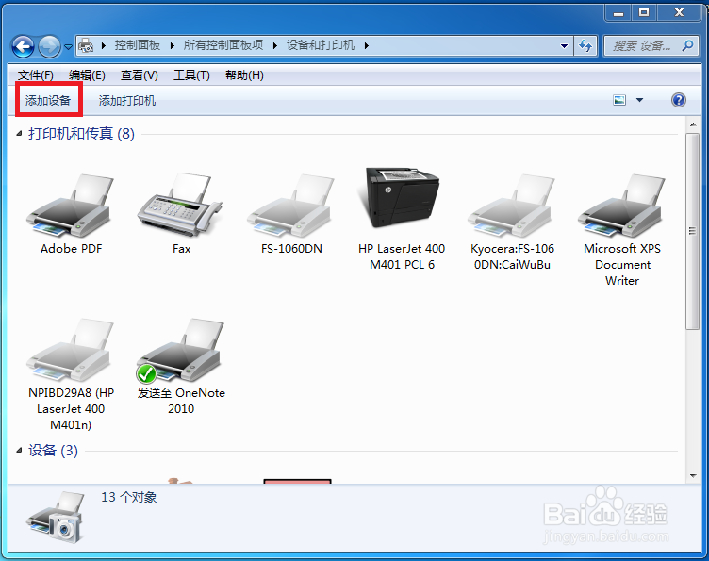The height and width of the screenshot is (561, 709).
Task: Select the 发送至 OneNote 2010 printer icon
Action: click(x=181, y=350)
